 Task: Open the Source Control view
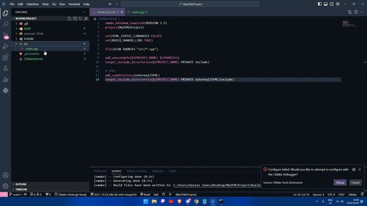pyautogui.click(x=6, y=35)
